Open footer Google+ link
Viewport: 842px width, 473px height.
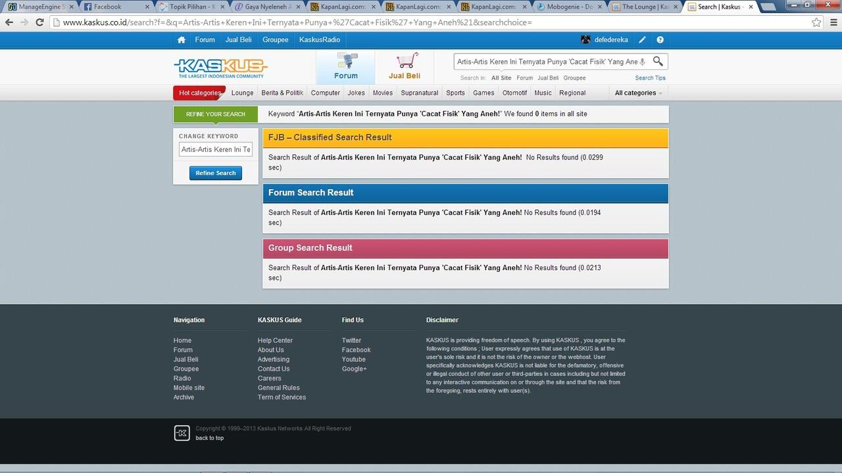pyautogui.click(x=355, y=369)
